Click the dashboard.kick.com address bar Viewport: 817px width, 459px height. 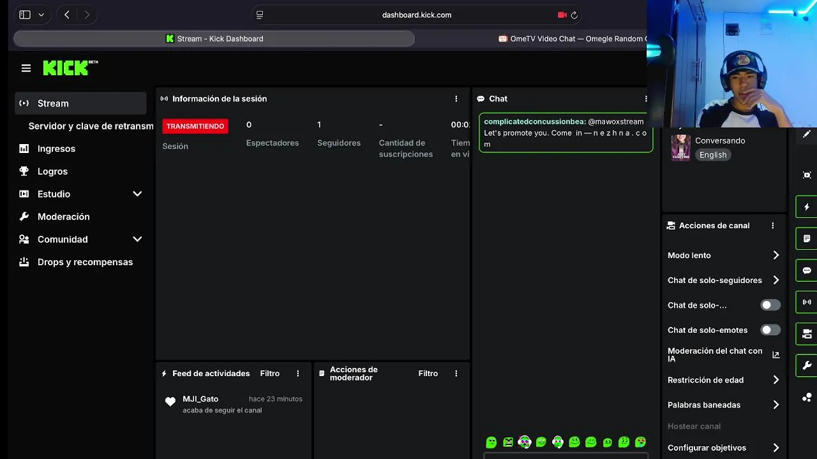(x=417, y=15)
